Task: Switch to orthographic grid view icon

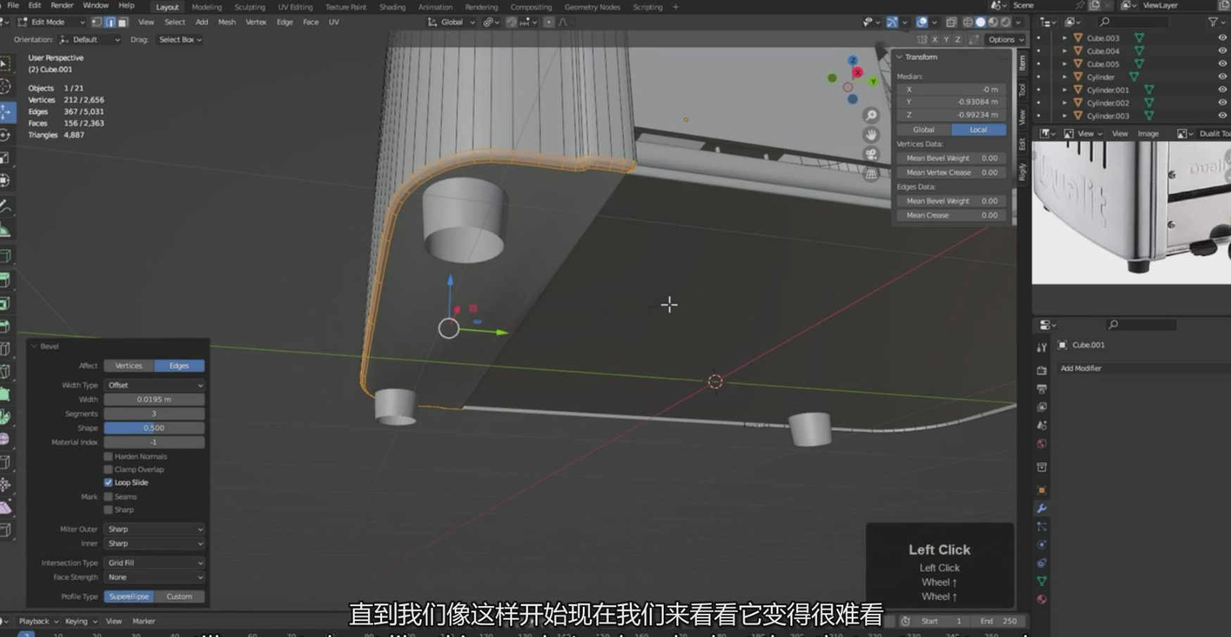Action: pyautogui.click(x=871, y=174)
